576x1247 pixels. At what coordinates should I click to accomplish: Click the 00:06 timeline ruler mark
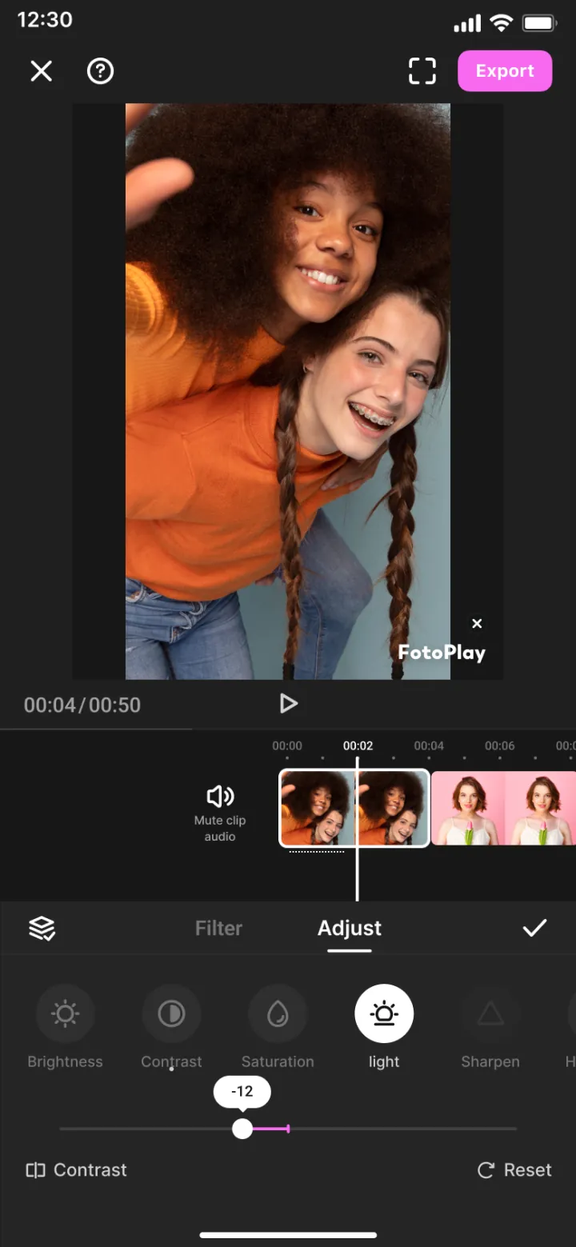click(x=500, y=745)
